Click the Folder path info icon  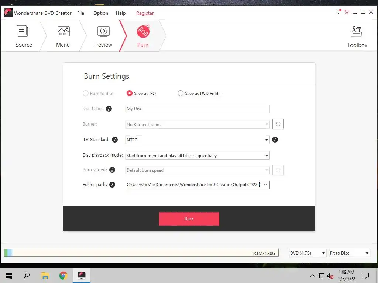[x=112, y=185]
